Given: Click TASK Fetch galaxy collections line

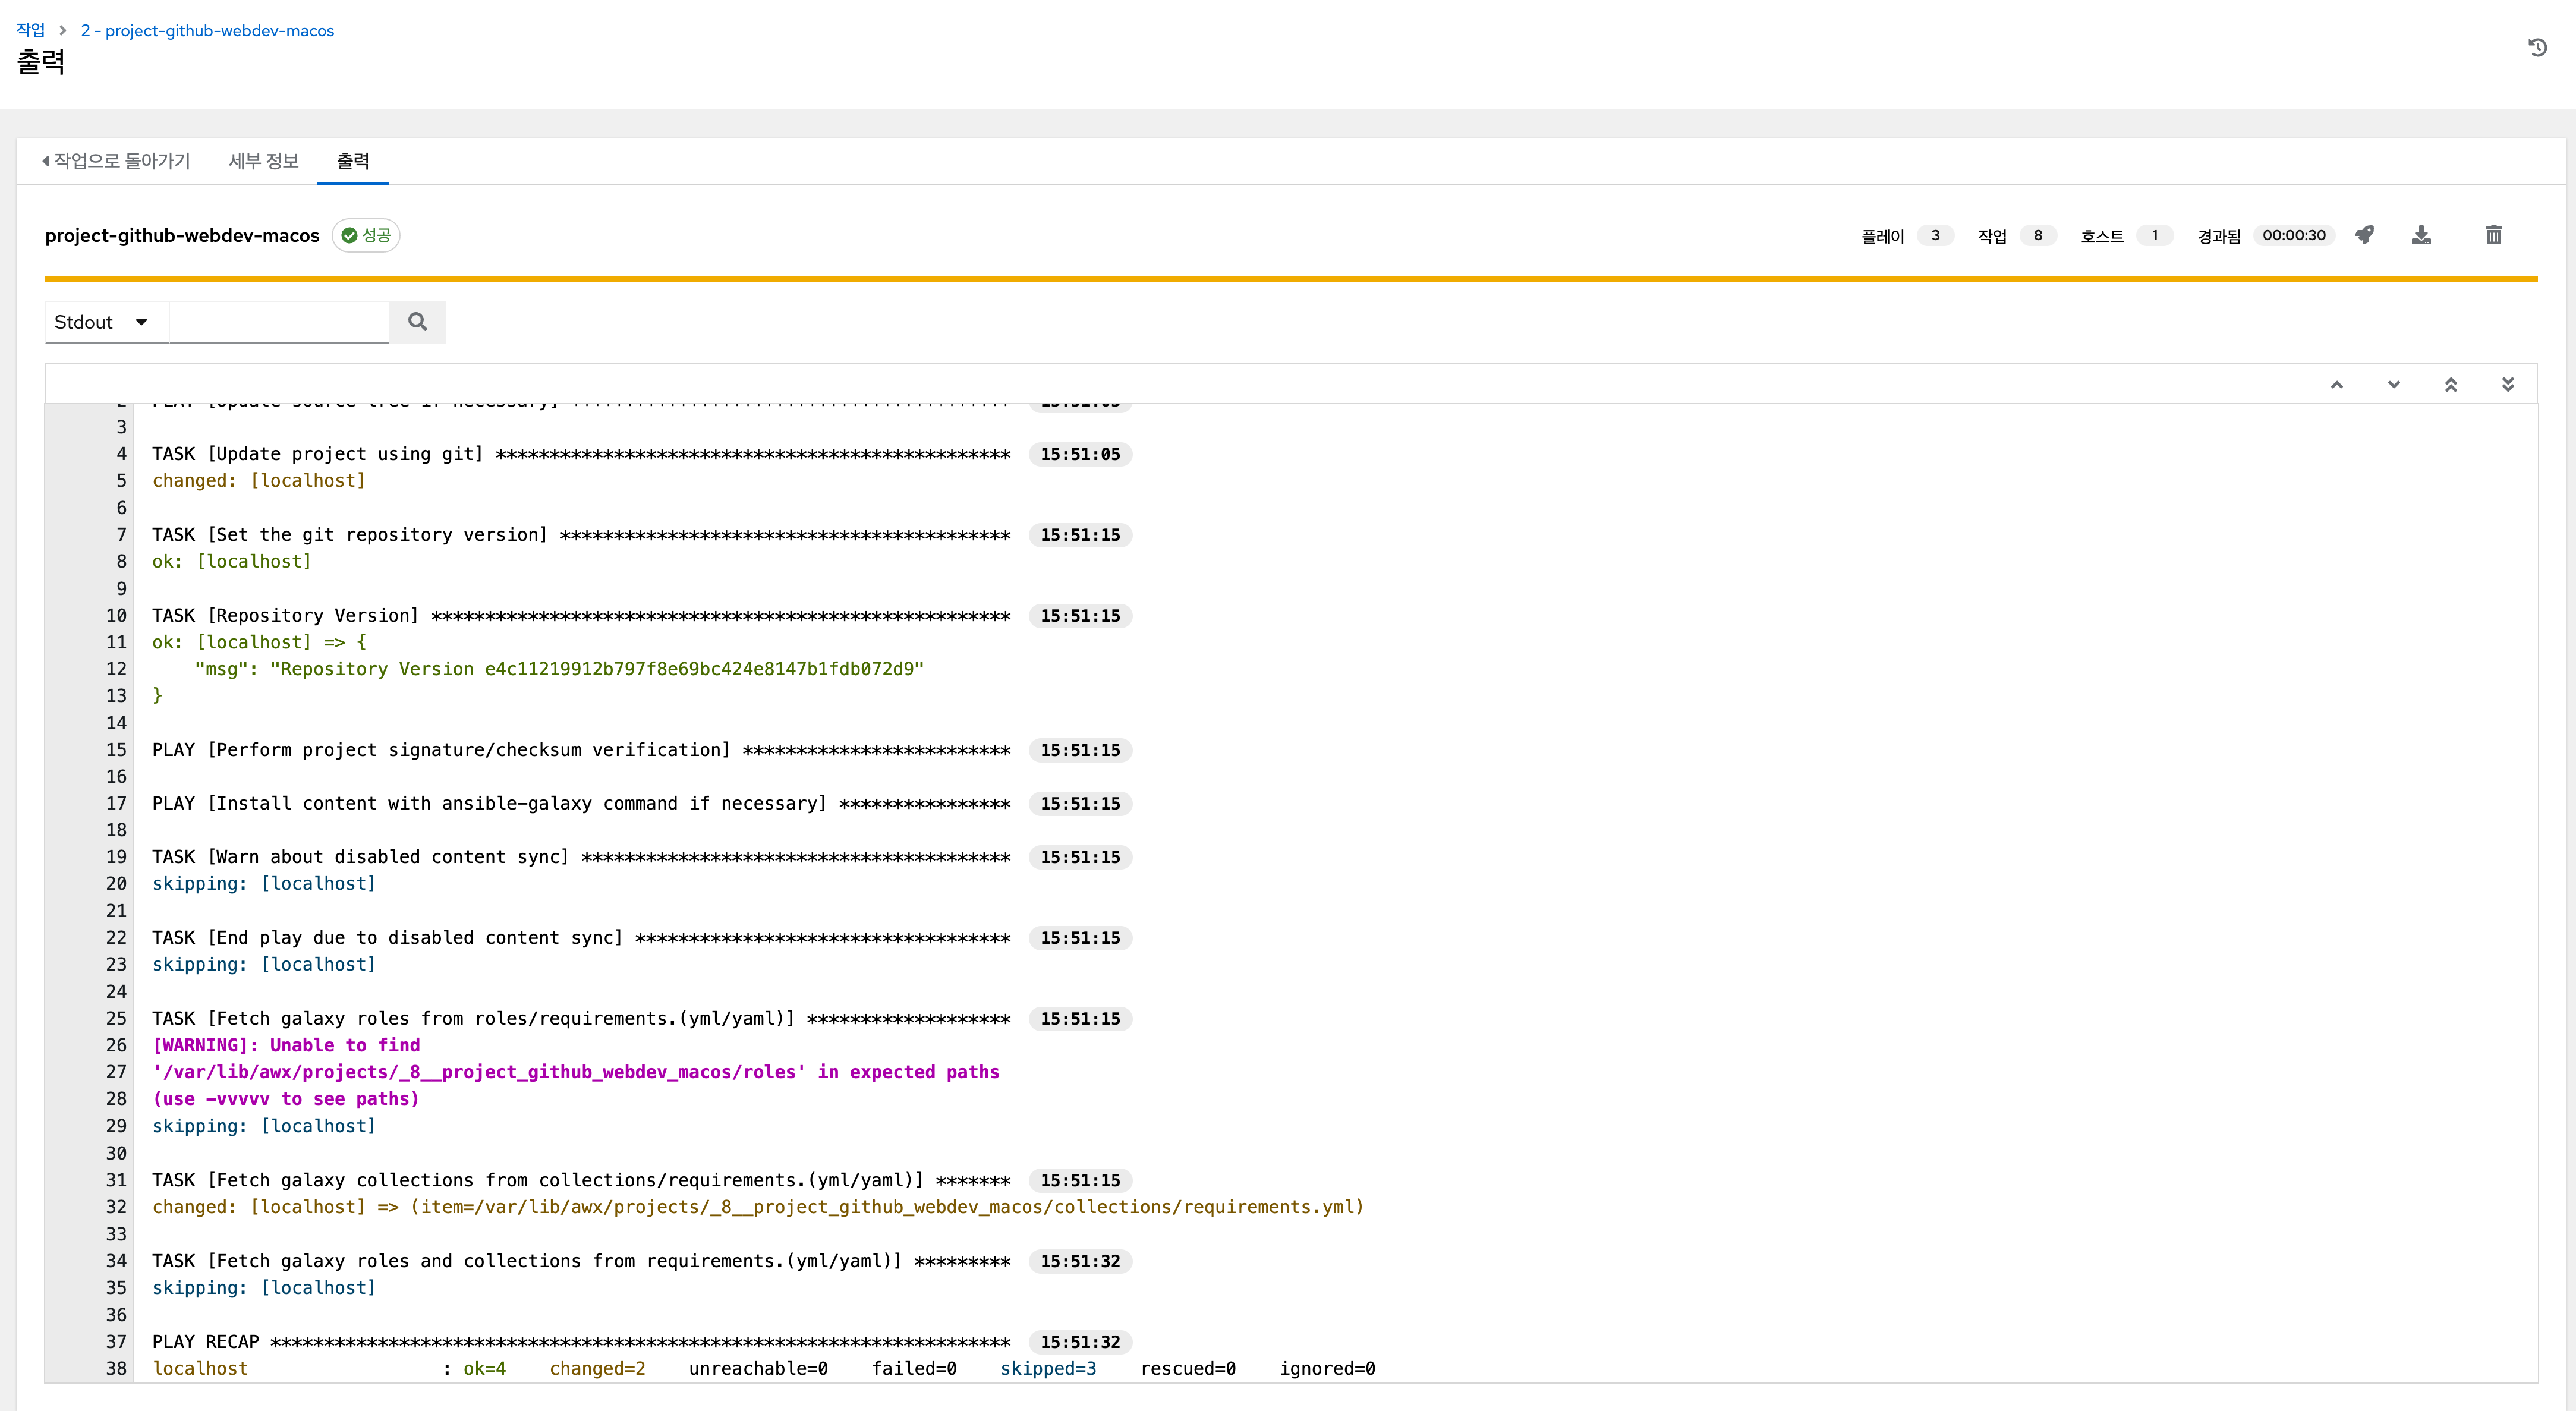Looking at the screenshot, I should point(581,1180).
